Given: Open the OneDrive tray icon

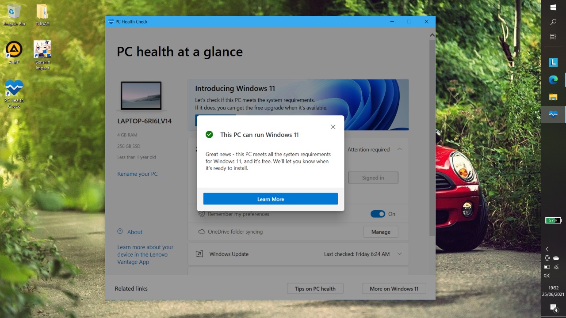Looking at the screenshot, I should [556, 258].
